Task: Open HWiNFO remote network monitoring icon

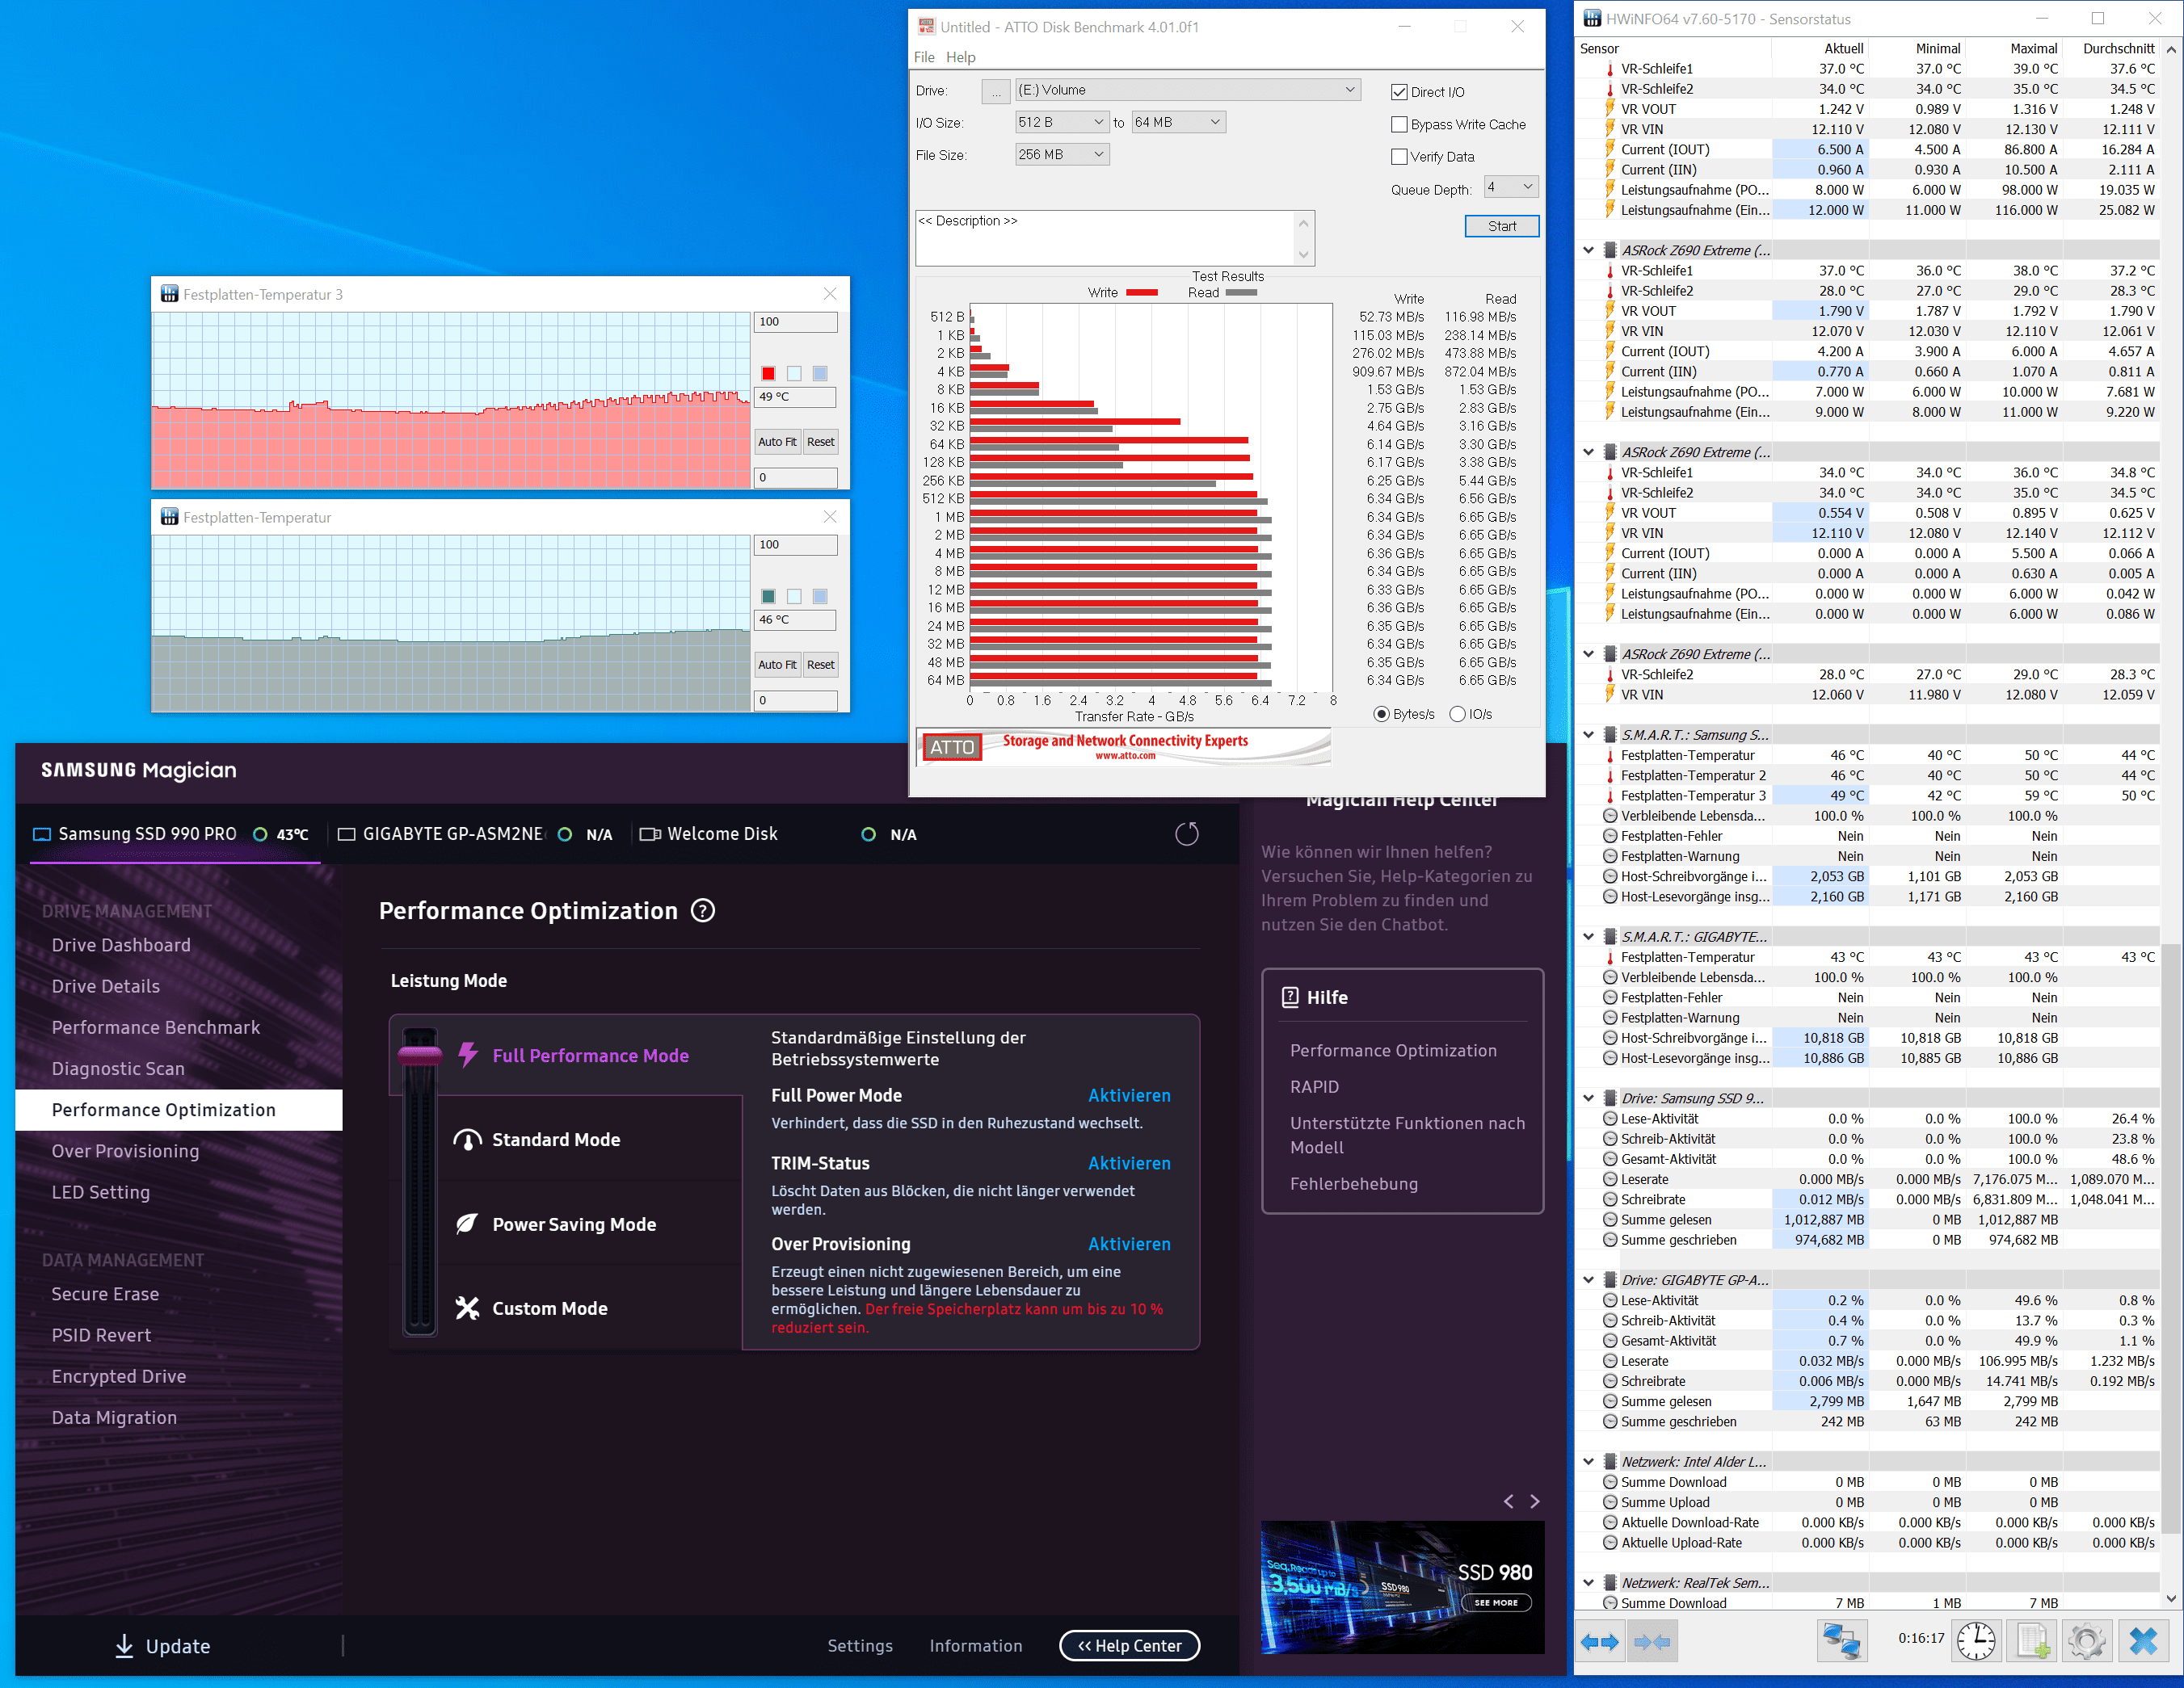Action: (1841, 1641)
